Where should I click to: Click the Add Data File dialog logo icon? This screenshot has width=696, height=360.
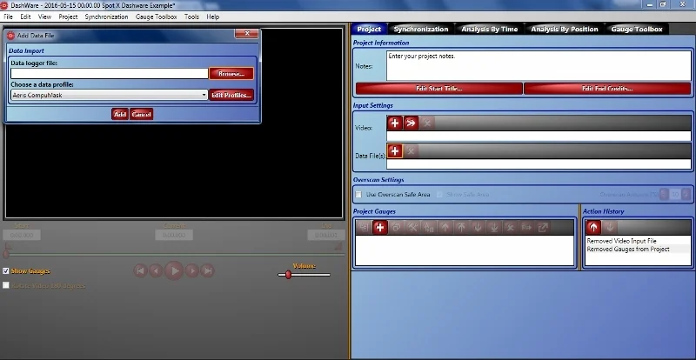11,36
